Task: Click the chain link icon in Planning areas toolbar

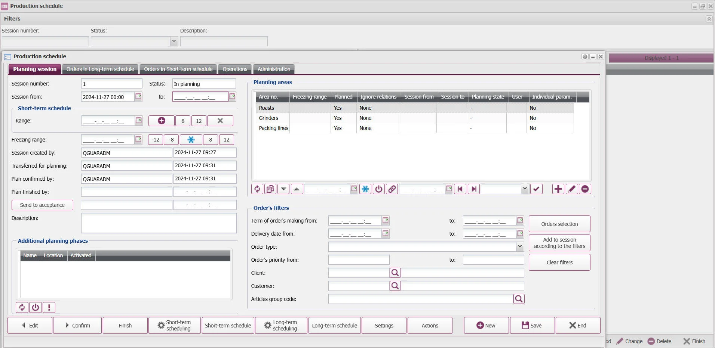Action: [x=392, y=189]
